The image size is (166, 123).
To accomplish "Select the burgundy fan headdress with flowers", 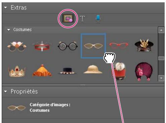I will pyautogui.click(x=144, y=71).
